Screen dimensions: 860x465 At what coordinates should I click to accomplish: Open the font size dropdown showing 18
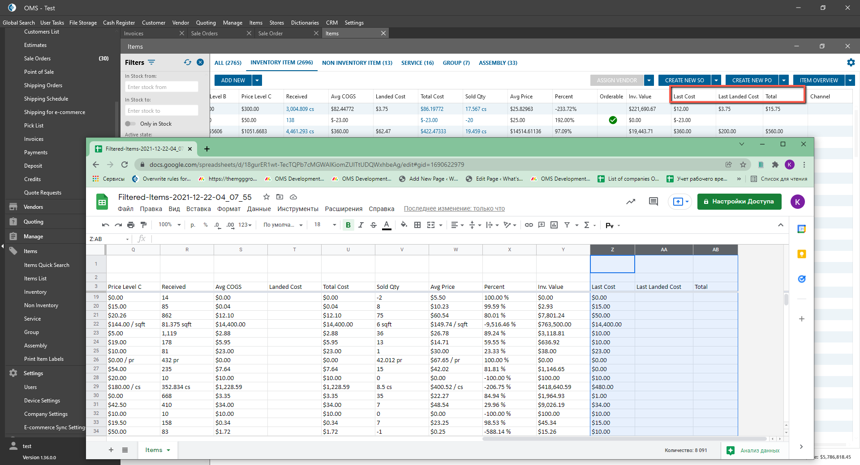click(325, 225)
